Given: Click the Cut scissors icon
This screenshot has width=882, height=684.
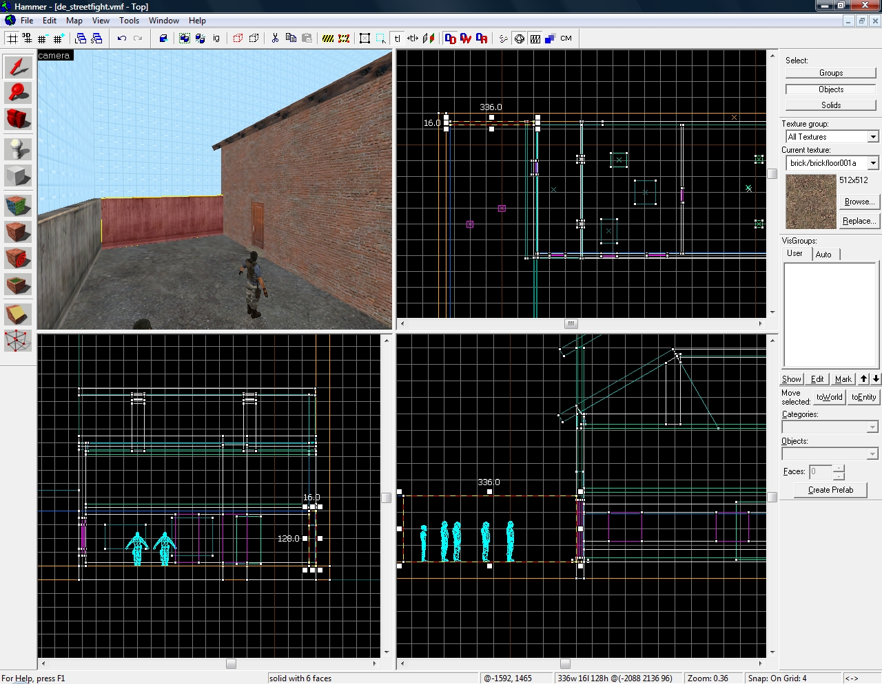Looking at the screenshot, I should 275,39.
